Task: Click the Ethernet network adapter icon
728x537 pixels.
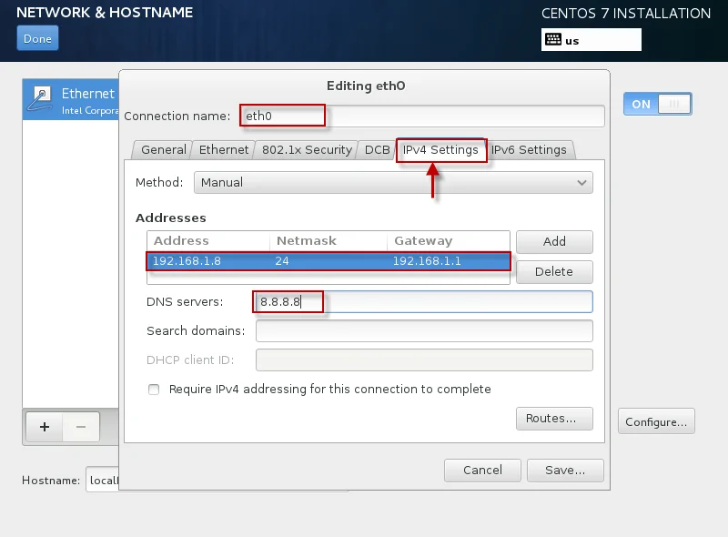Action: pos(42,96)
